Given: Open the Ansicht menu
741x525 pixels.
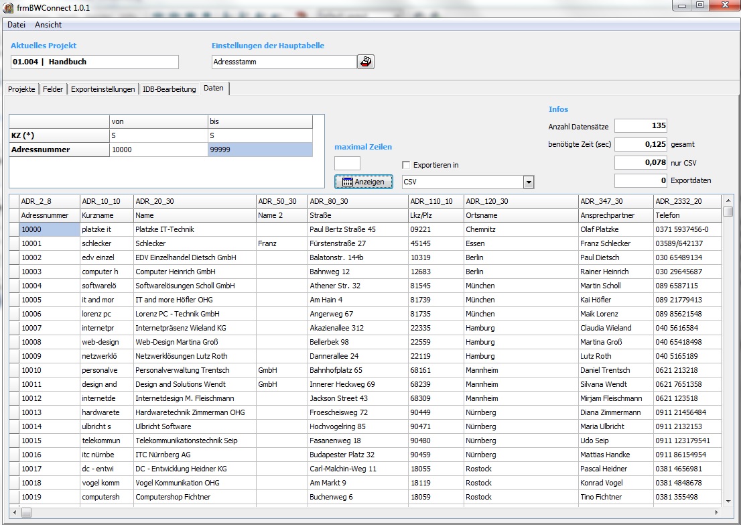Looking at the screenshot, I should tap(48, 25).
